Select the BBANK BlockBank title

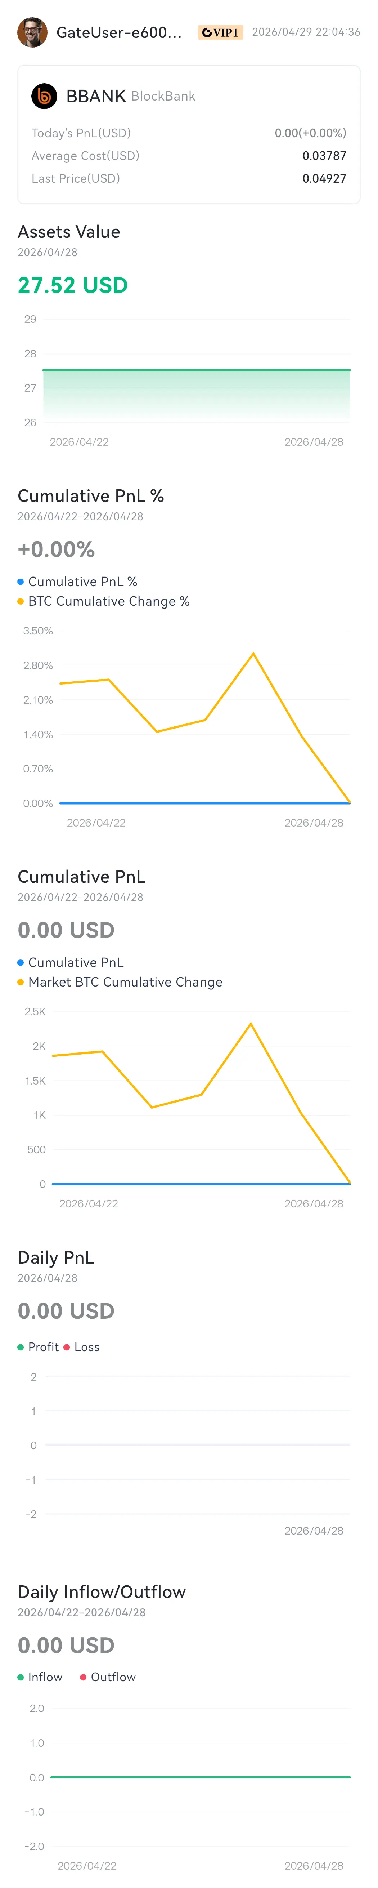pos(130,96)
